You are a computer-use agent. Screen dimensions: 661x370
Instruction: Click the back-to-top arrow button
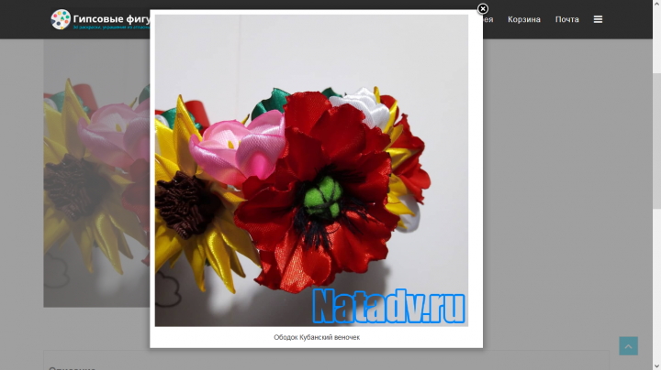pos(628,346)
